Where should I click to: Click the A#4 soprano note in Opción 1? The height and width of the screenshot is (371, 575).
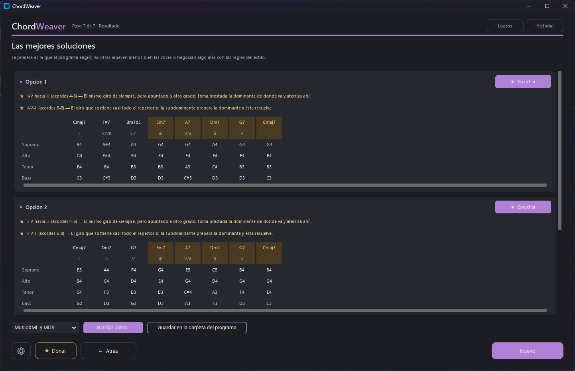click(106, 144)
